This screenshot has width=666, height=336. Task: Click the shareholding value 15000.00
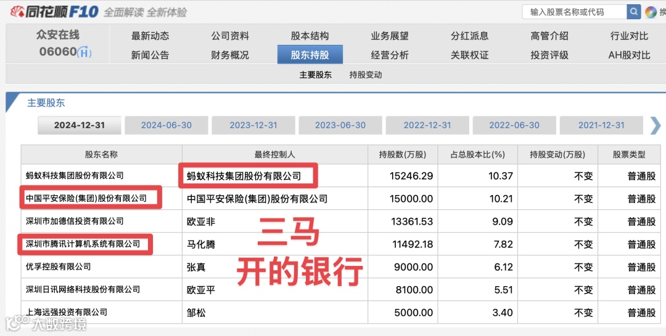[x=411, y=199]
